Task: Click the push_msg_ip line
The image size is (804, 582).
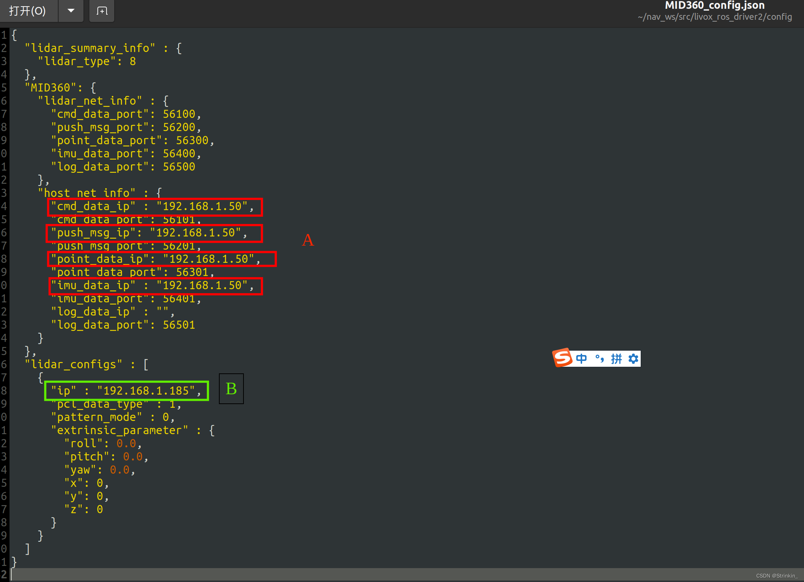Action: tap(148, 233)
